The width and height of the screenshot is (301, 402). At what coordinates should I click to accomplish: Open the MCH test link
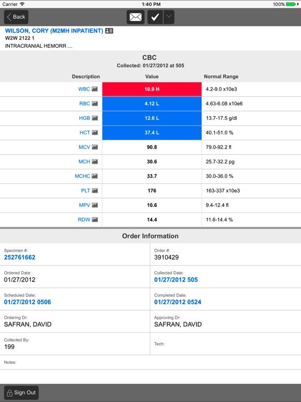(84, 162)
